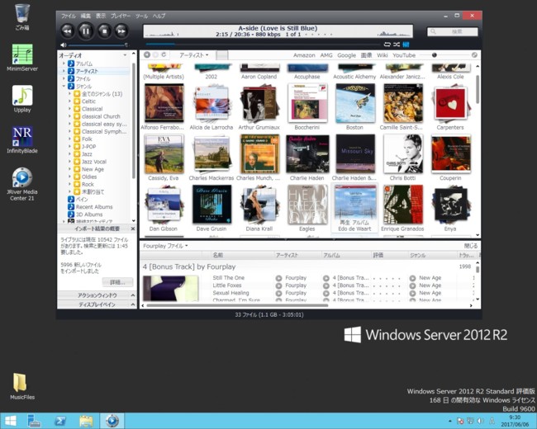Open the 編集 menu

point(86,16)
